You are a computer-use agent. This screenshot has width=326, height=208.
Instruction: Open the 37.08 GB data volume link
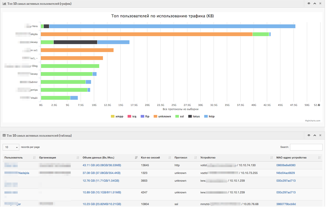coord(102,173)
